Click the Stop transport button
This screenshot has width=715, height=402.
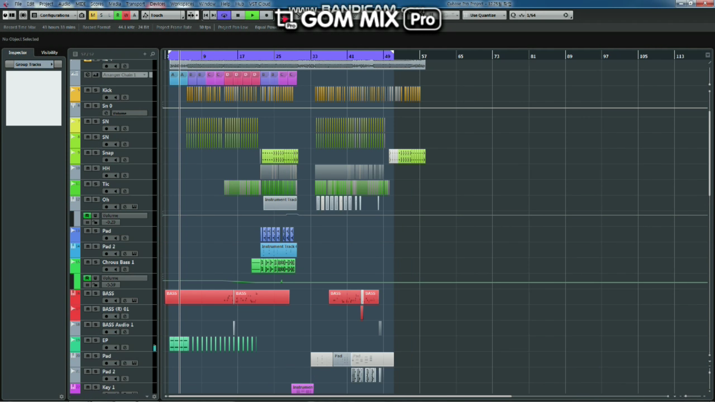238,15
